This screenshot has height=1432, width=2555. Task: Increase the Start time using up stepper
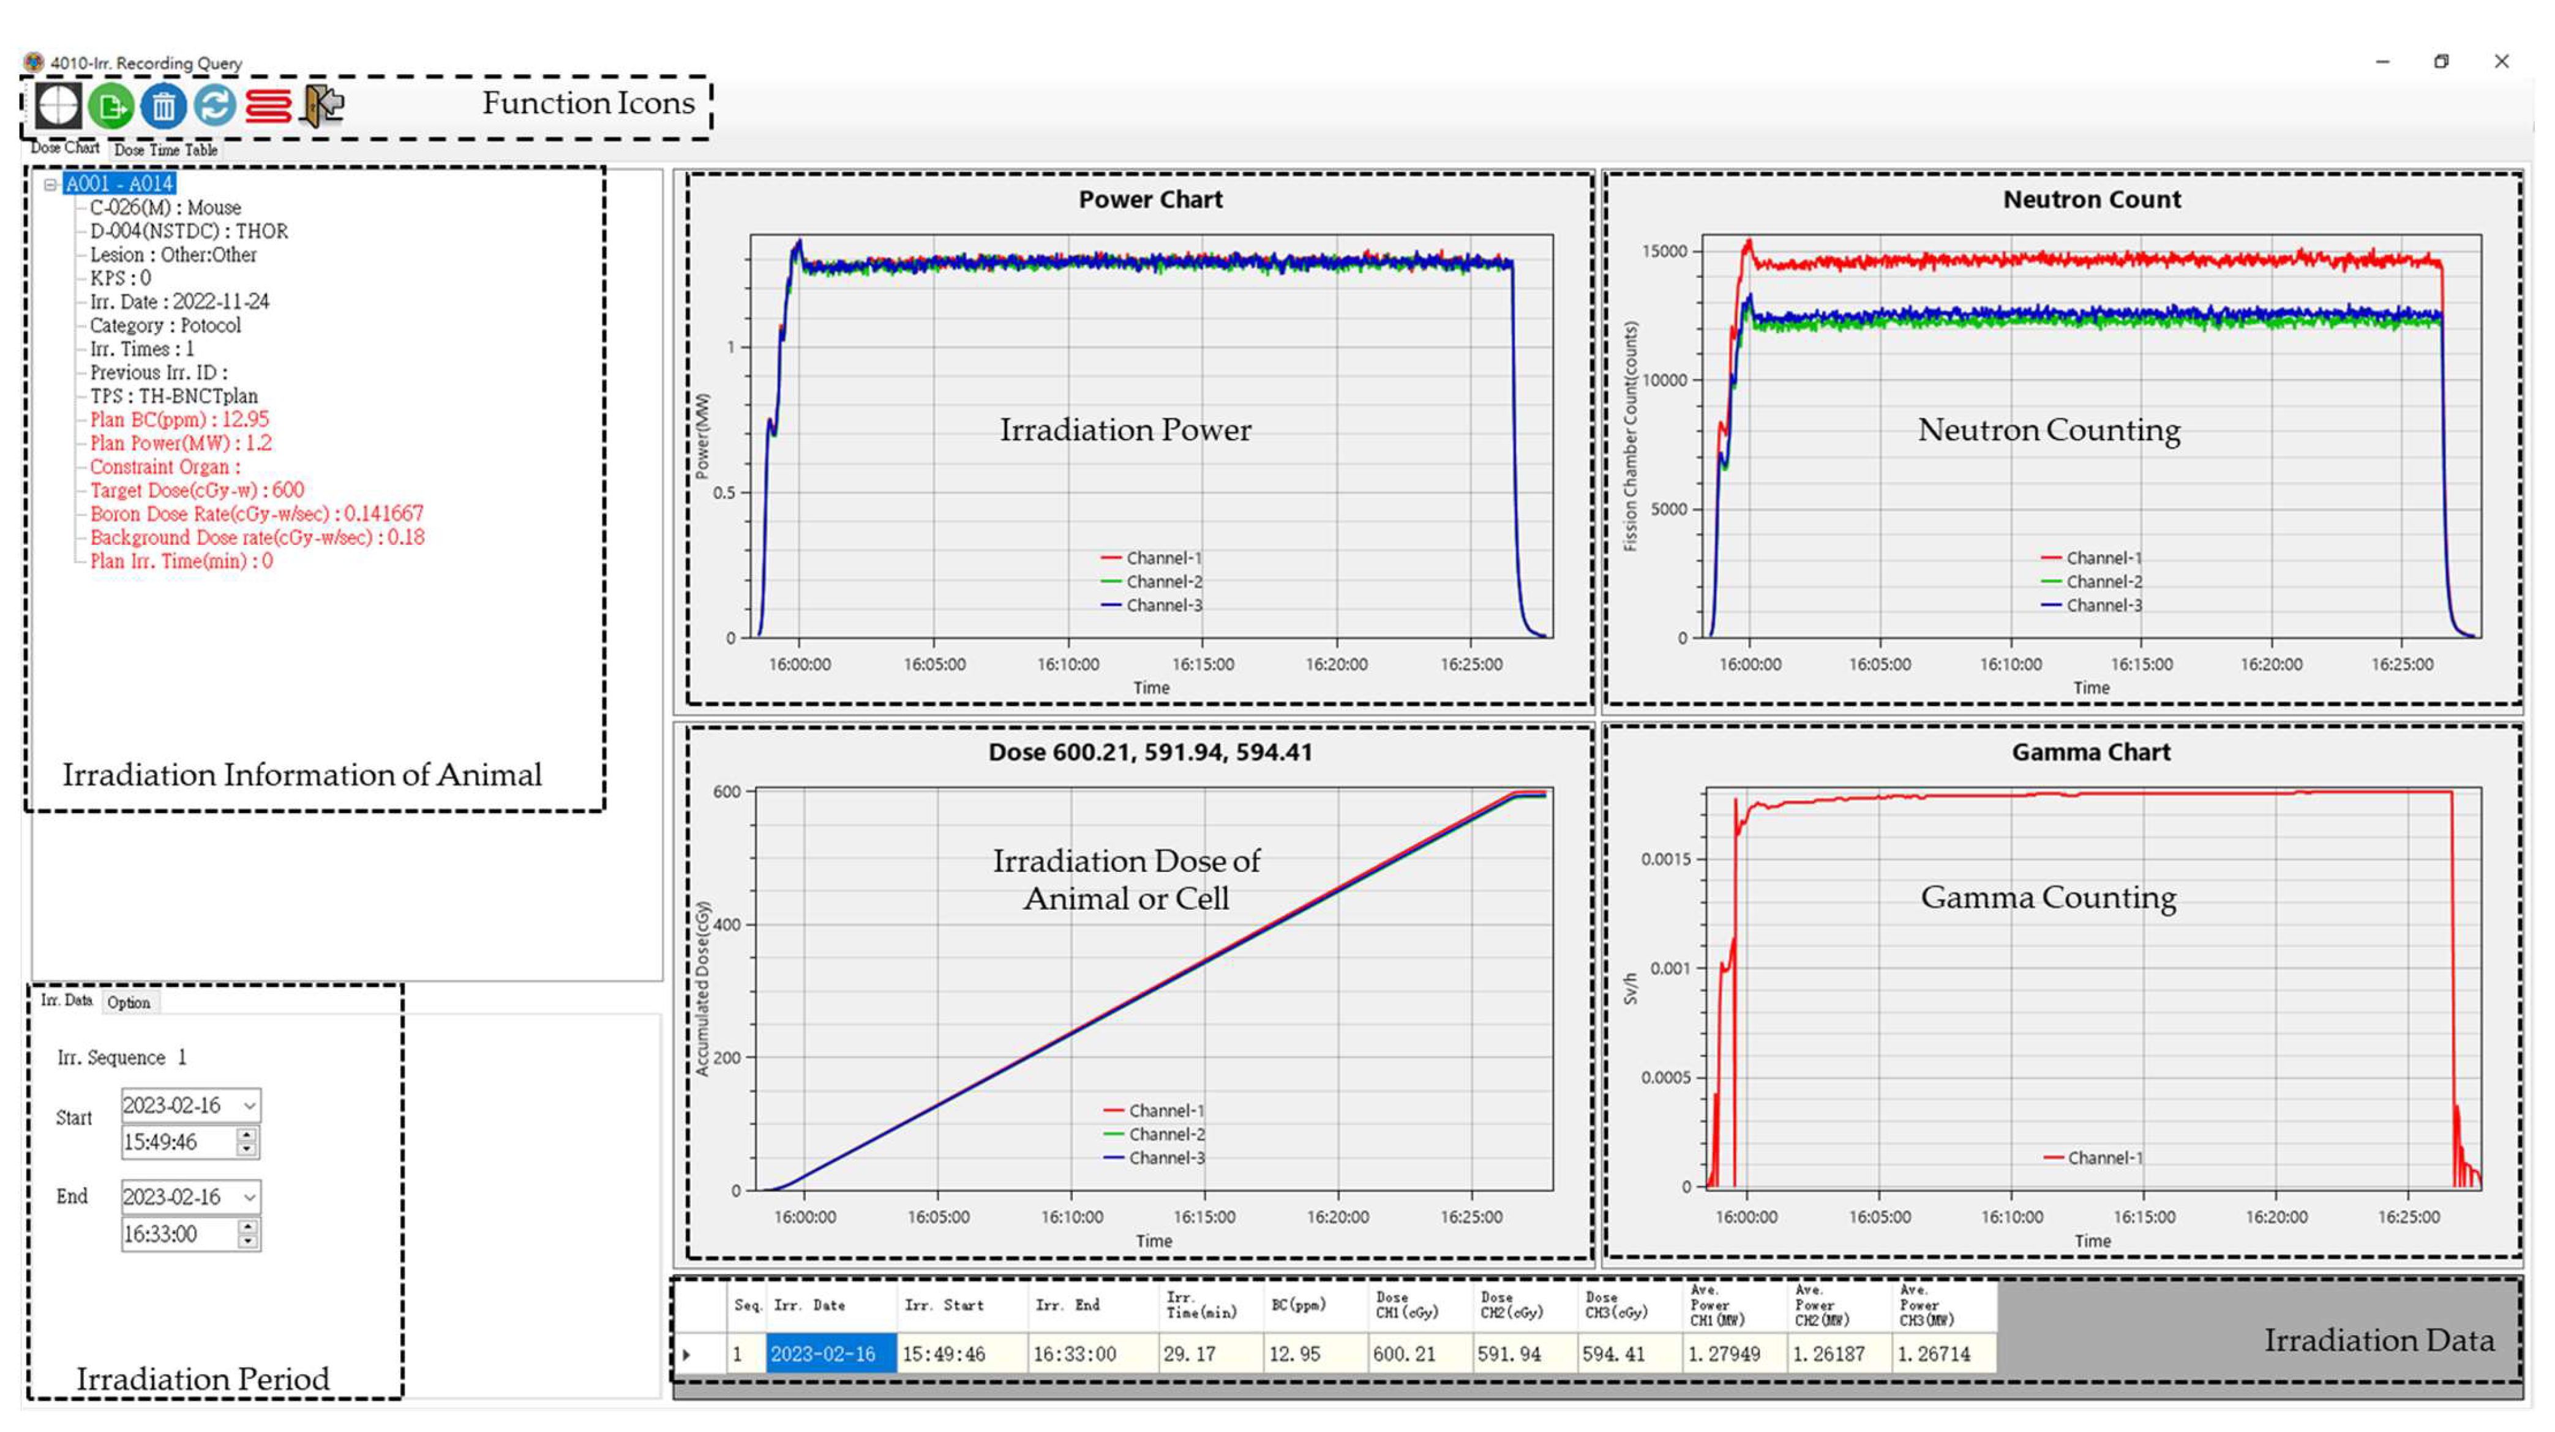(x=247, y=1134)
